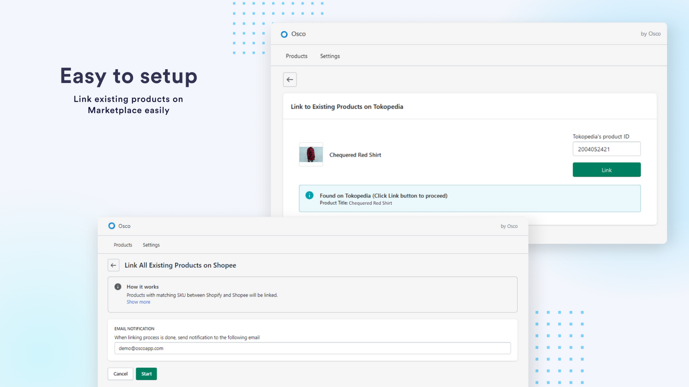Expand the Show more link
689x387 pixels.
138,302
